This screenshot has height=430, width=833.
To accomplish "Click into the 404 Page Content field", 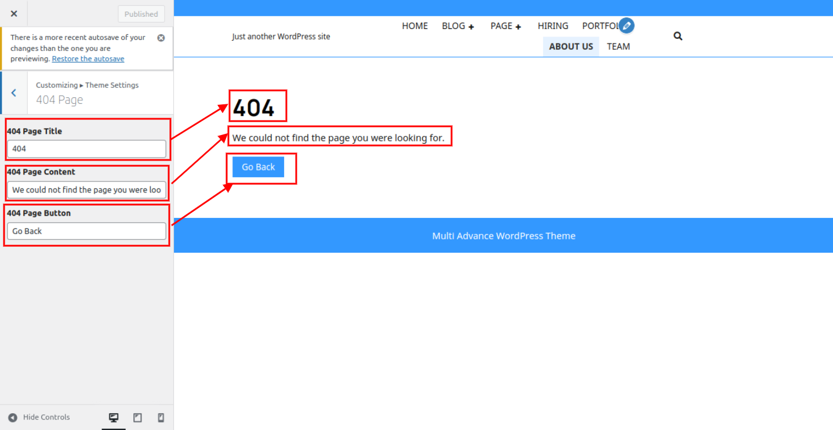I will (86, 190).
